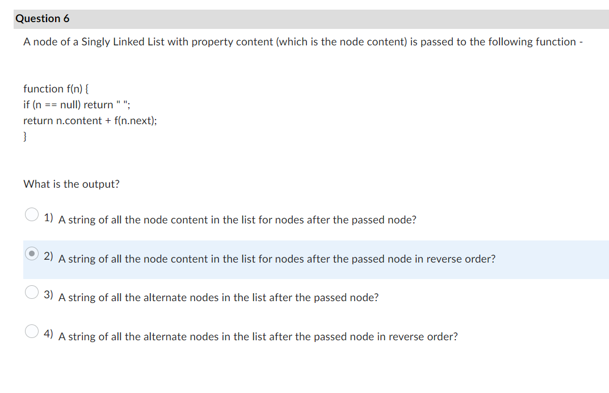Select radio button for option 4
The height and width of the screenshot is (393, 609).
31,331
